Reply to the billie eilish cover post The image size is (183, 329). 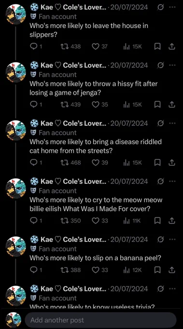(x=36, y=221)
